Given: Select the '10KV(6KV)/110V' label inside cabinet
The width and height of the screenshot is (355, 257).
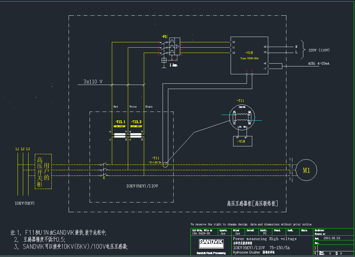Looking at the screenshot, I should [x=142, y=186].
